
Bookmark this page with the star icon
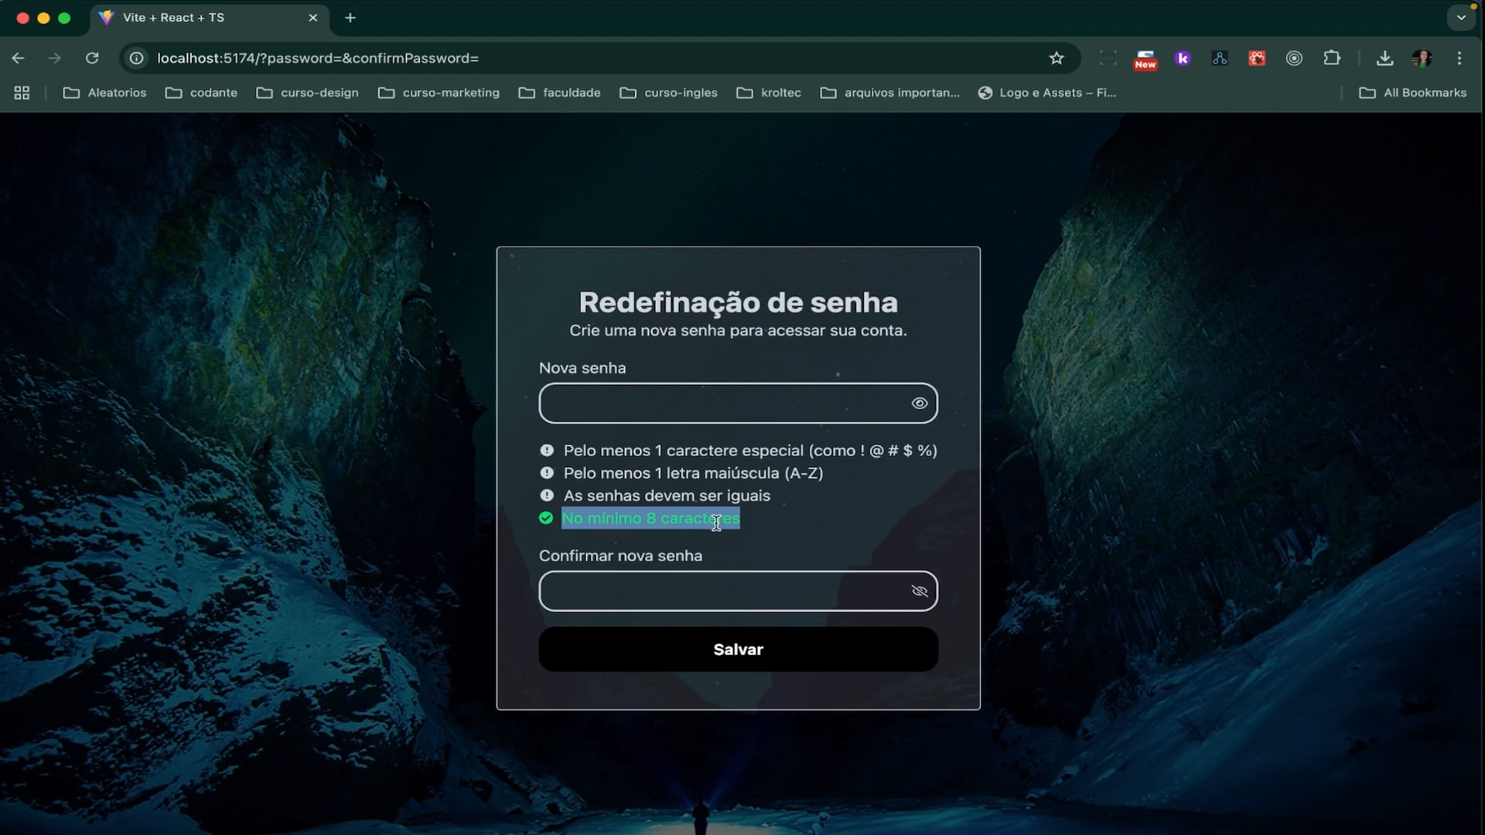[1057, 58]
